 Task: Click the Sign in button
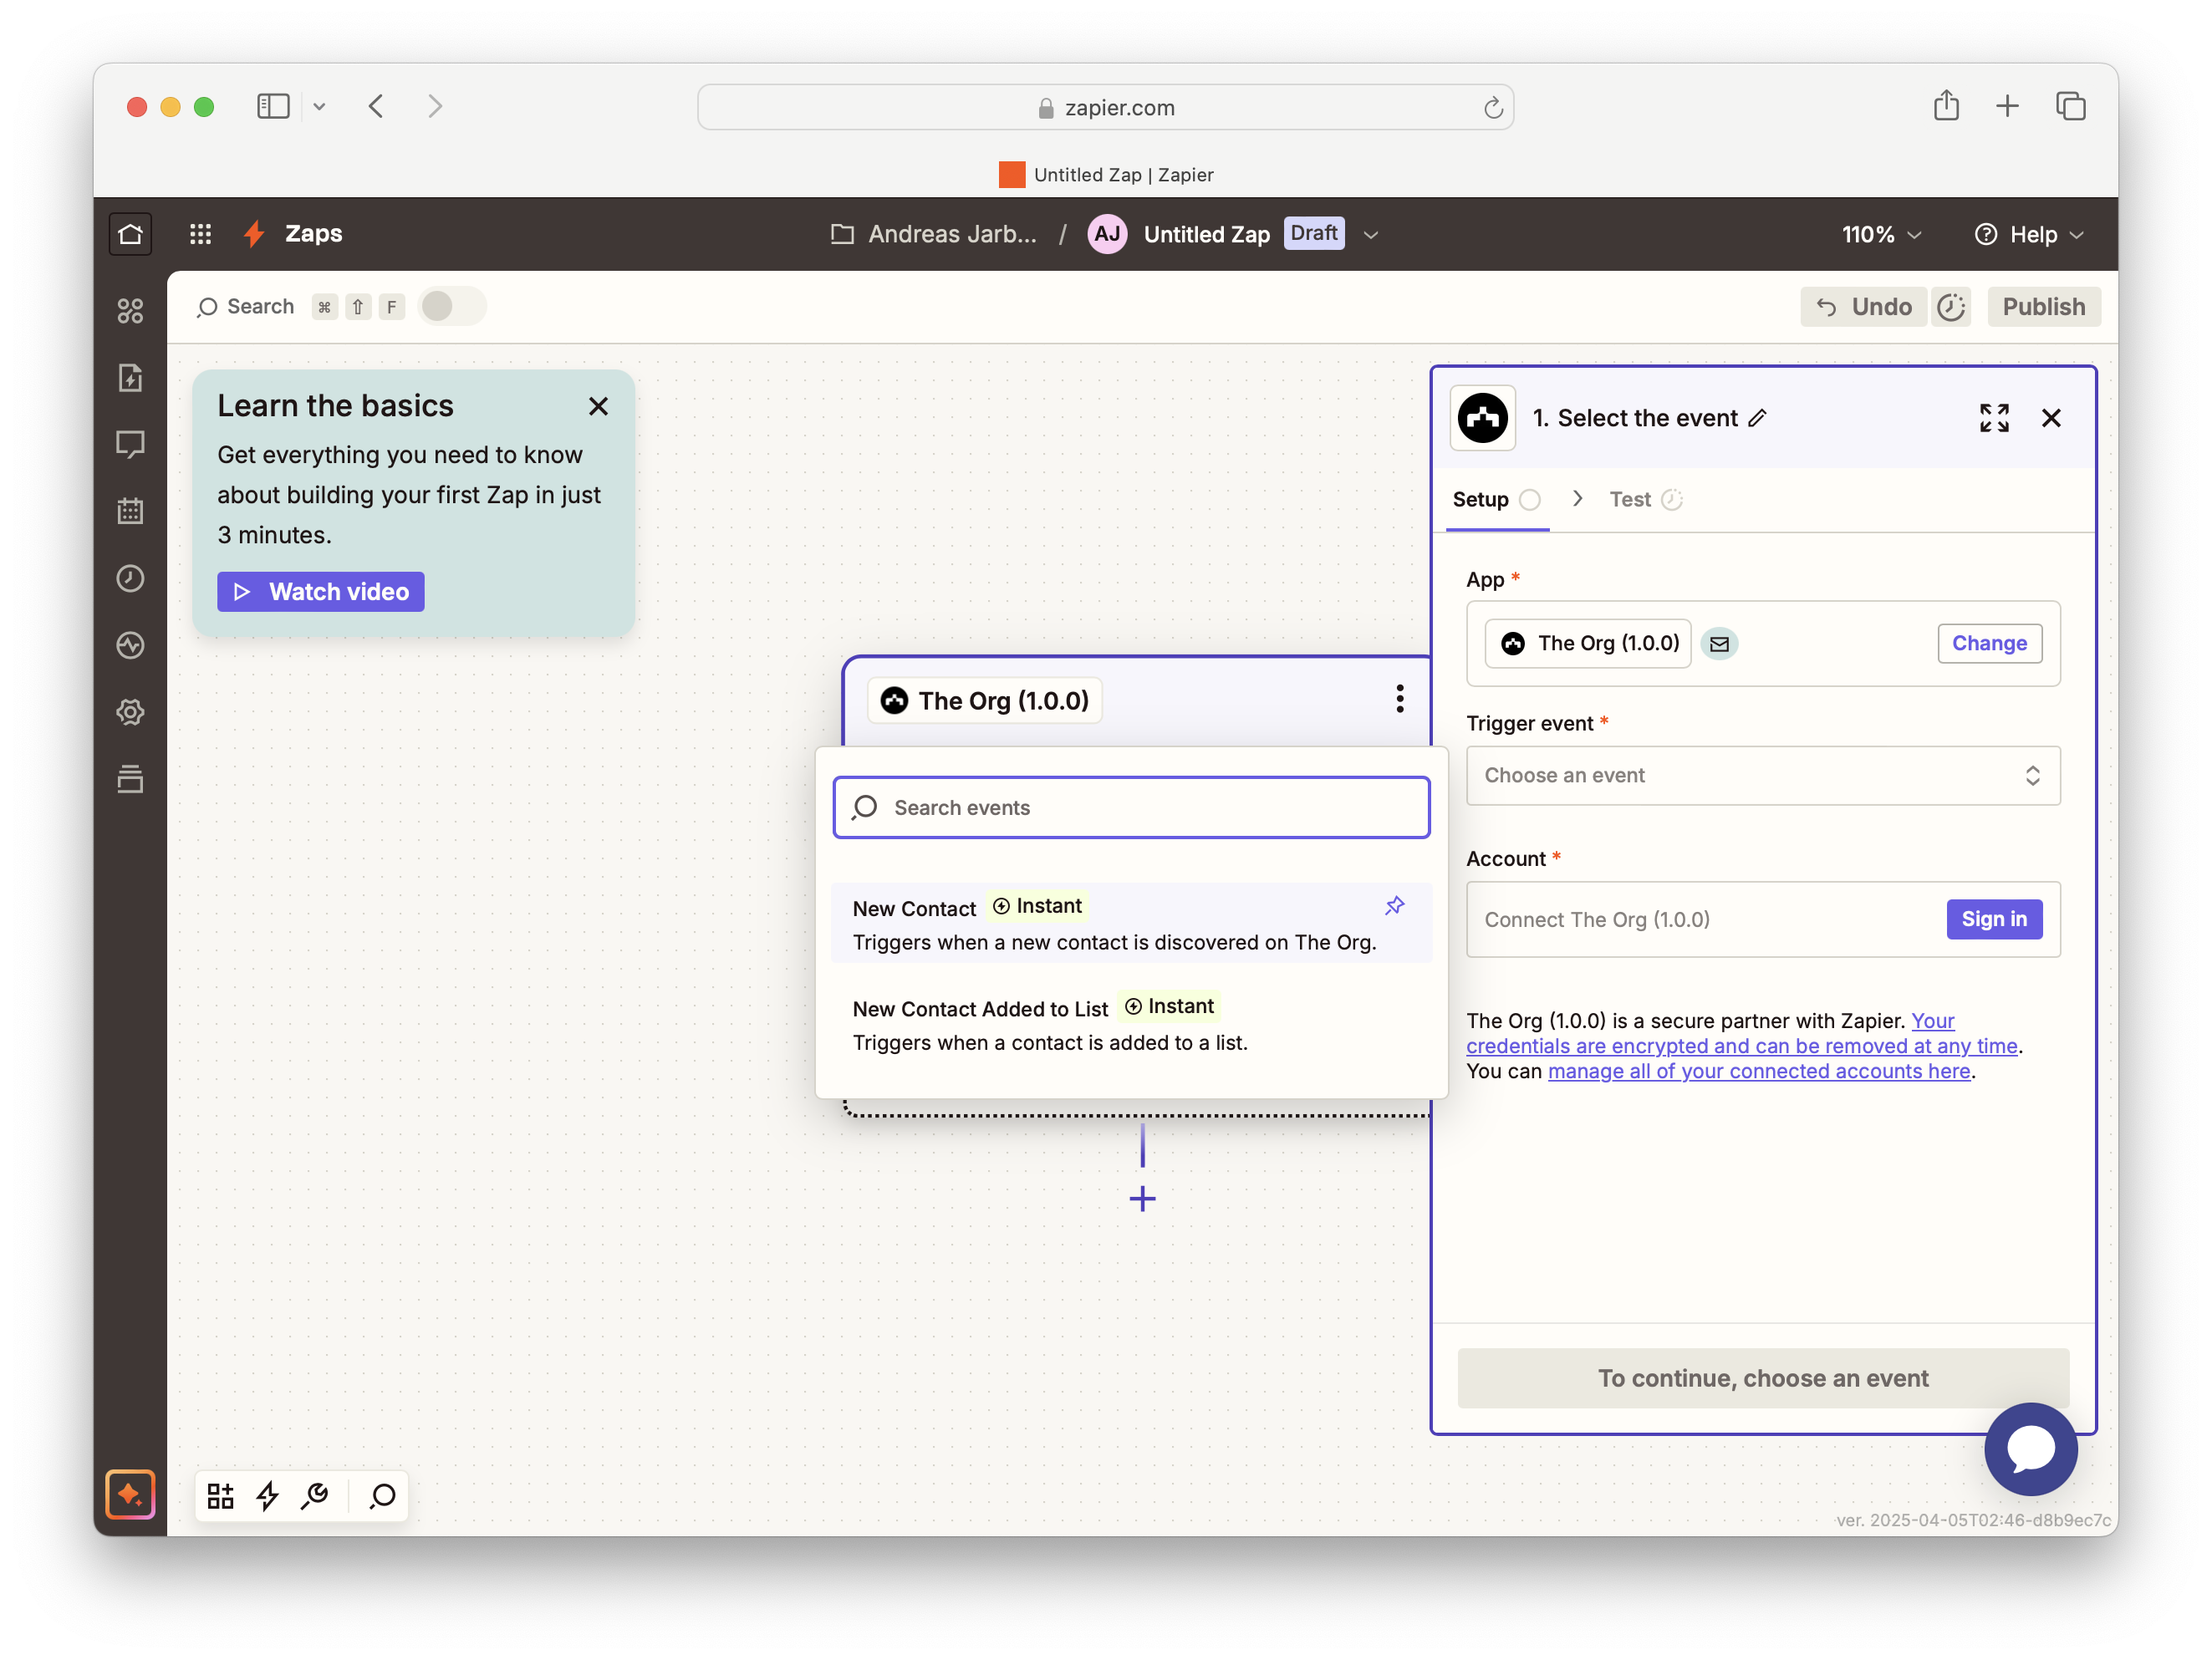coord(1993,919)
